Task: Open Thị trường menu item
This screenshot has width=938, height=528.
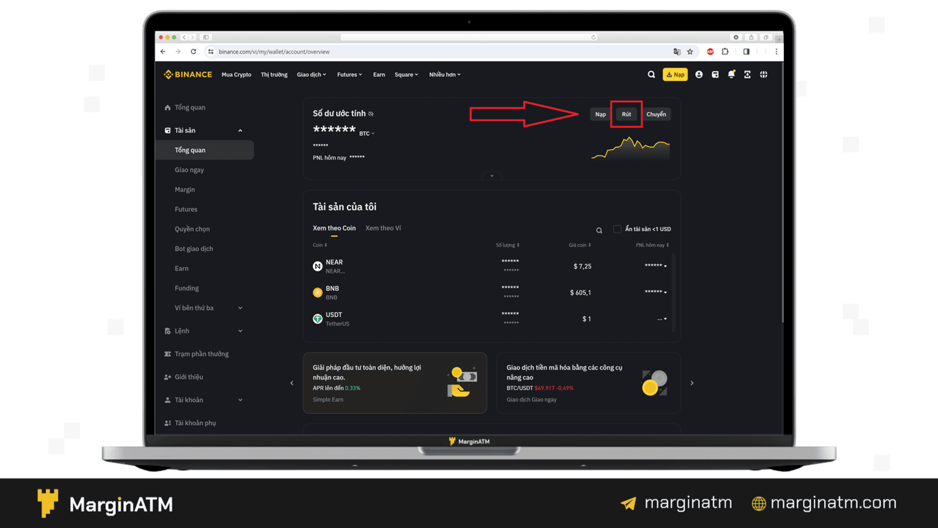Action: pyautogui.click(x=274, y=74)
